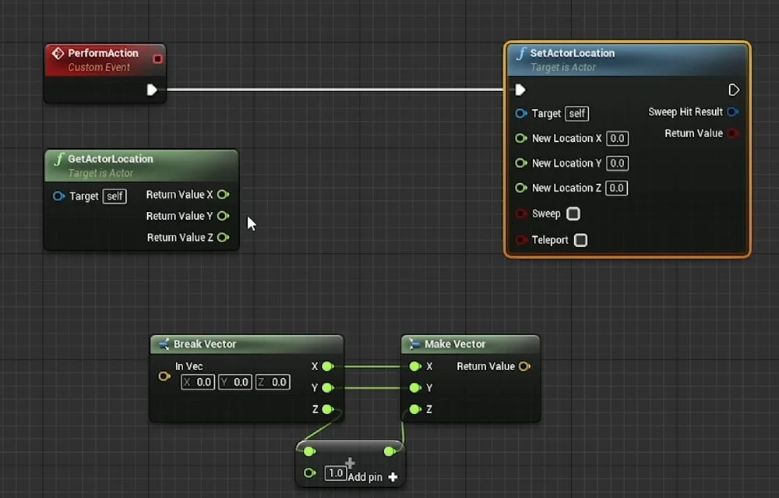Click the Make Vector node header icon

click(x=413, y=344)
